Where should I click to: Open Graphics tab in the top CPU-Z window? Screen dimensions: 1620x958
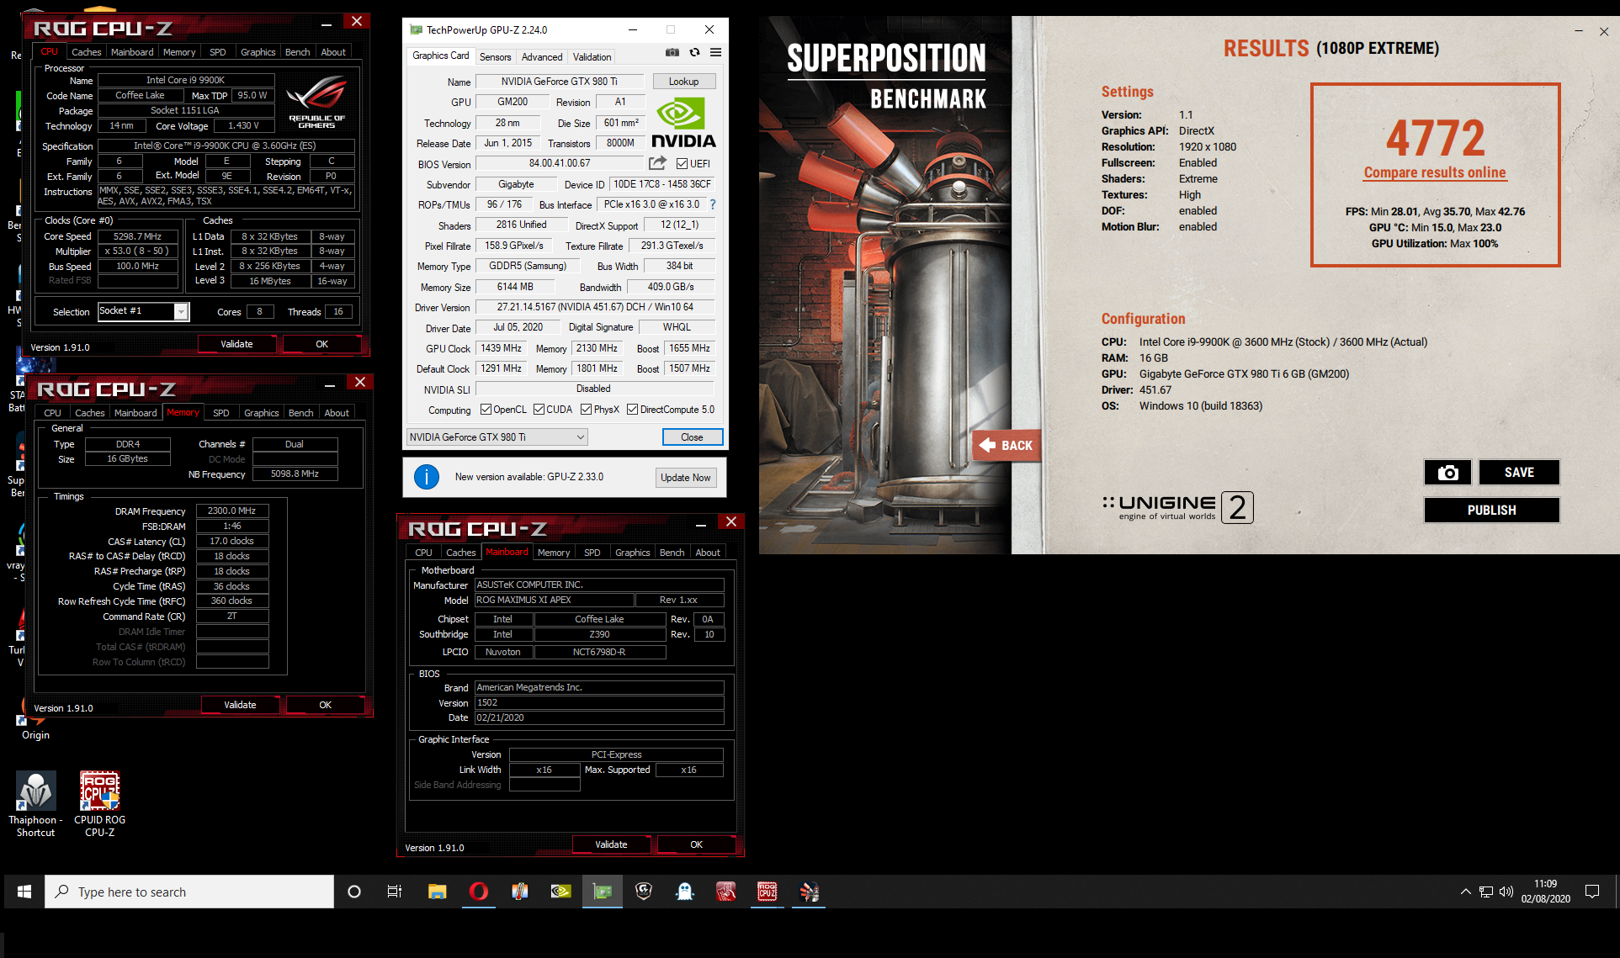258,52
